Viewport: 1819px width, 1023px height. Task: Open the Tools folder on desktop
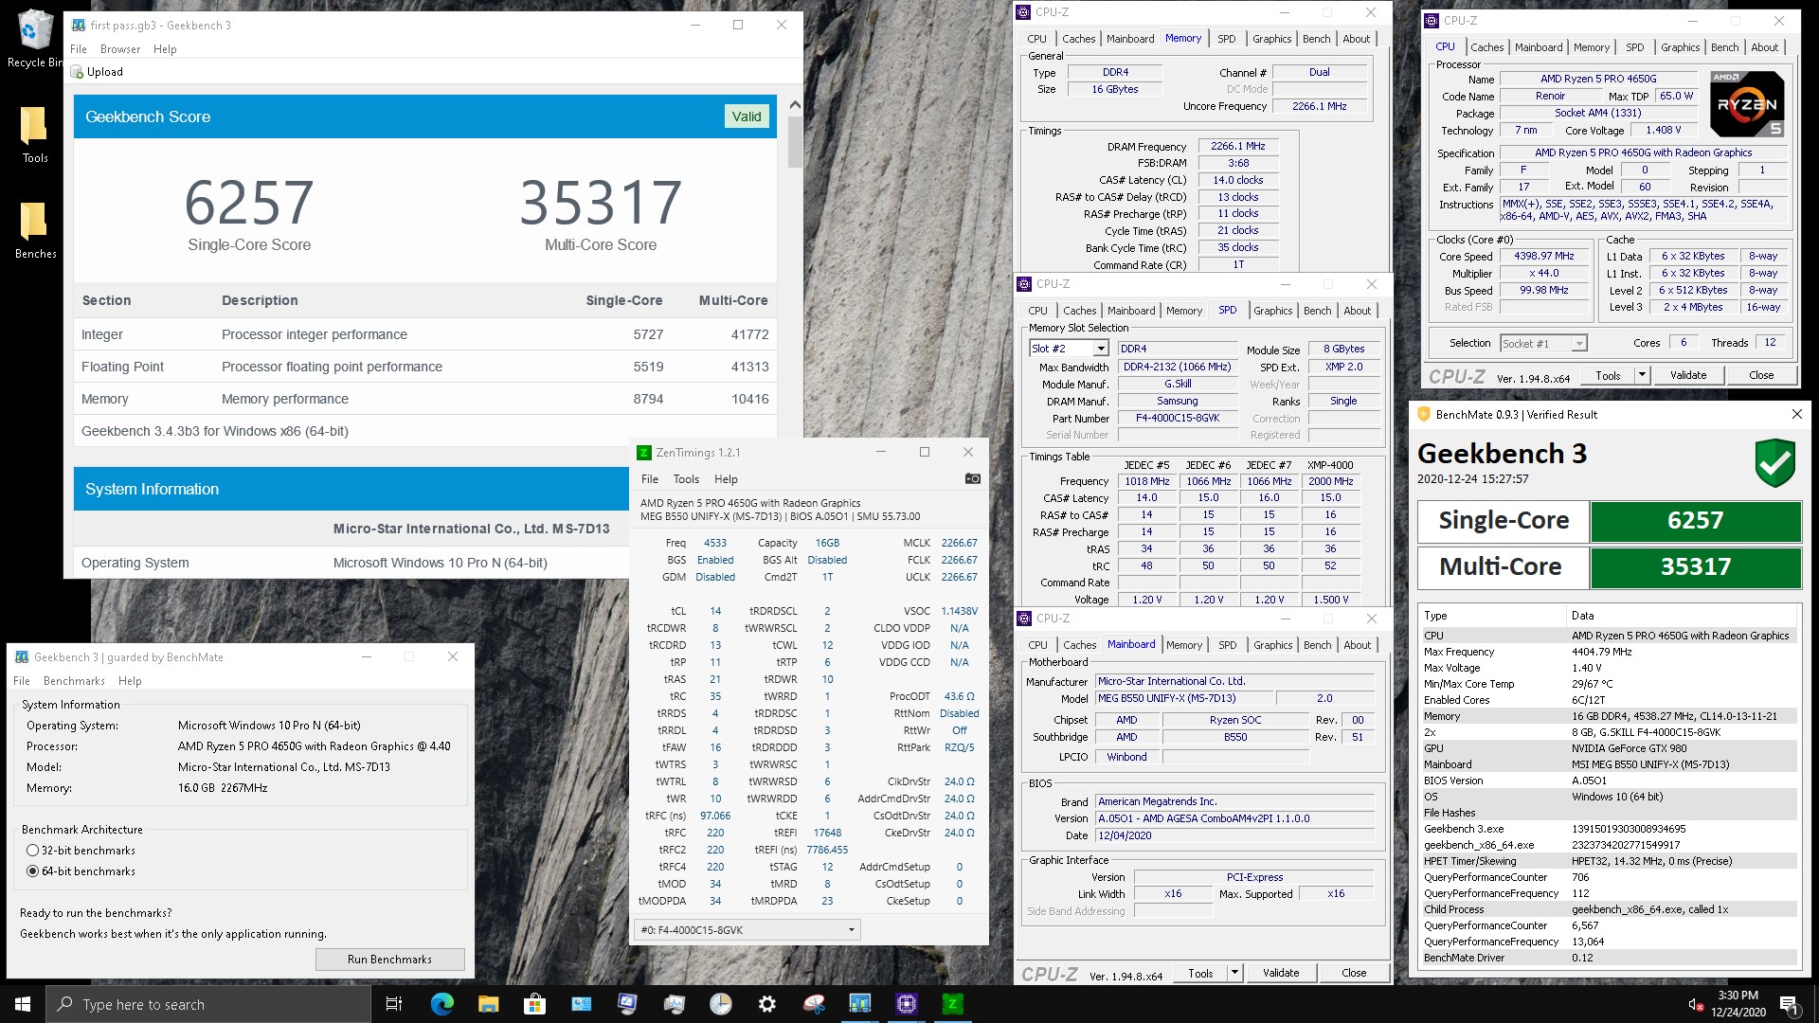[x=34, y=134]
